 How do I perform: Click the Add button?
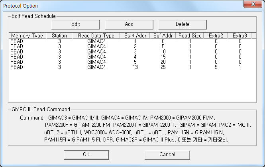point(129,24)
